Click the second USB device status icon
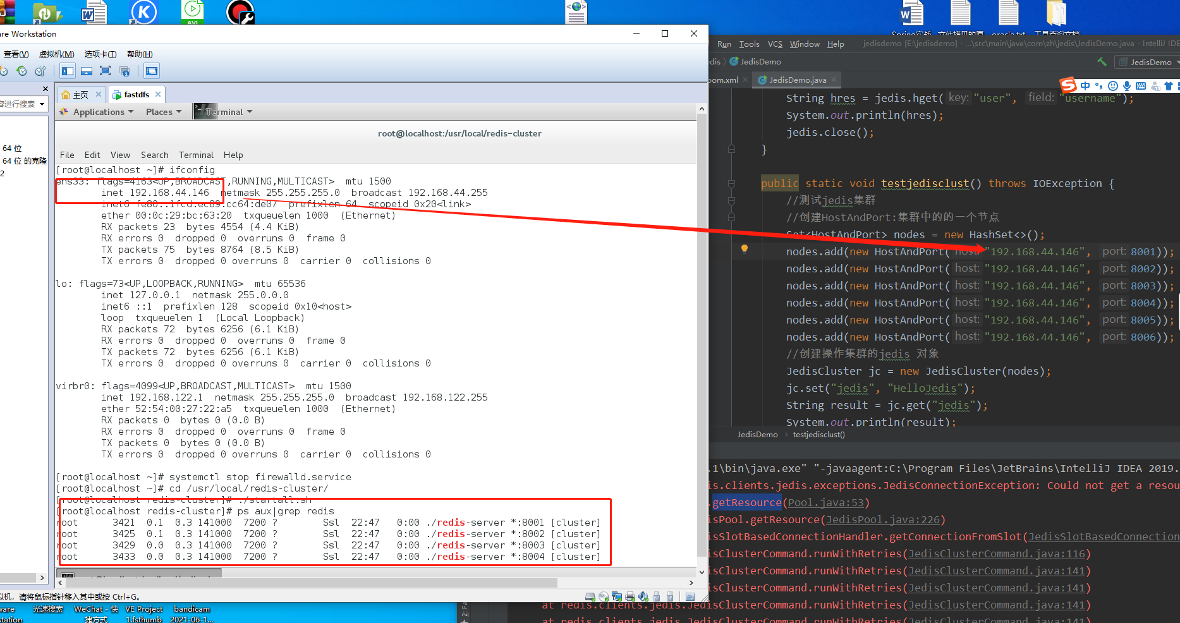This screenshot has width=1180, height=623. [670, 596]
